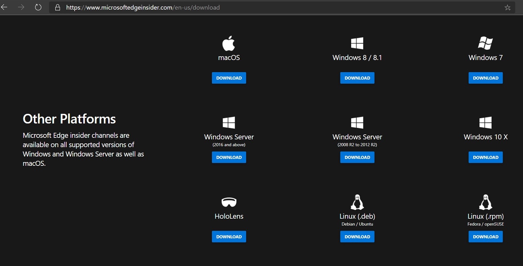Download the Linux .rpm package
Image resolution: width=523 pixels, height=266 pixels.
[x=486, y=237]
